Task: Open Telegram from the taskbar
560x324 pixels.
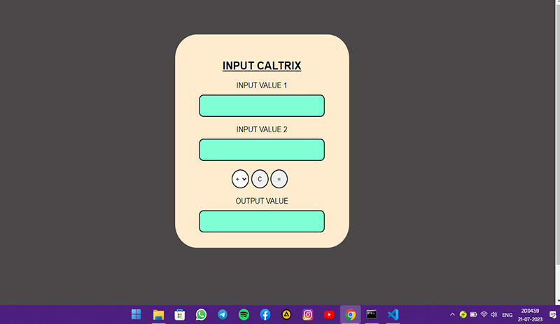Action: coord(223,314)
